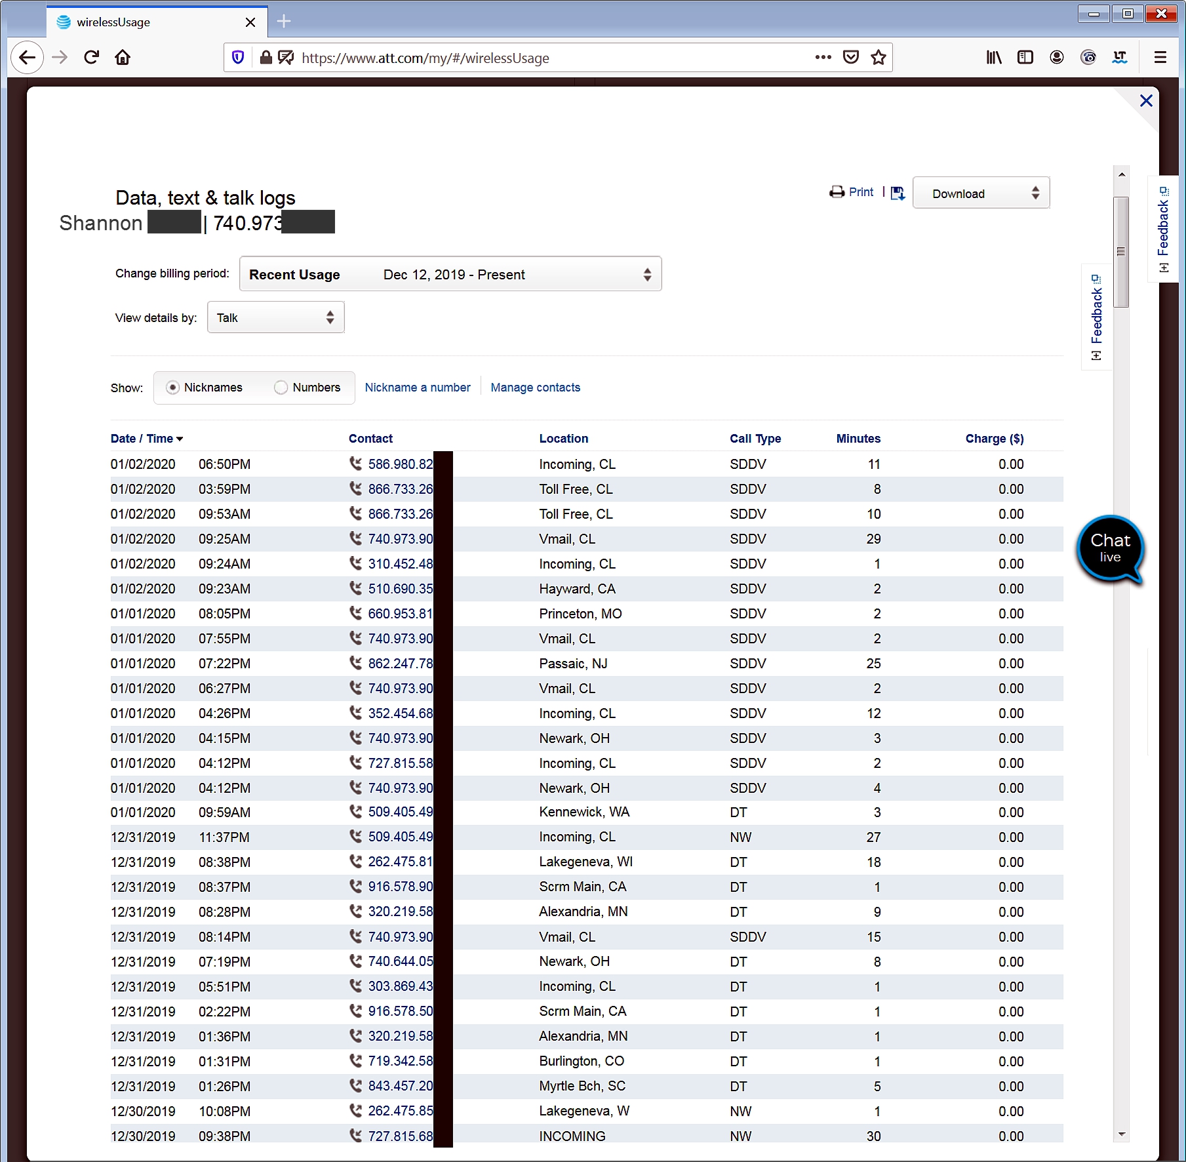Click the Pocket save icon
The height and width of the screenshot is (1162, 1186).
coord(851,58)
